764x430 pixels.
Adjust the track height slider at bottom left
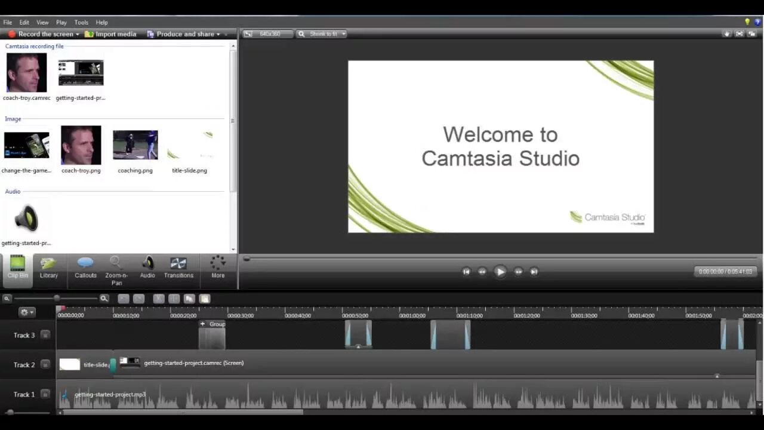coord(10,412)
